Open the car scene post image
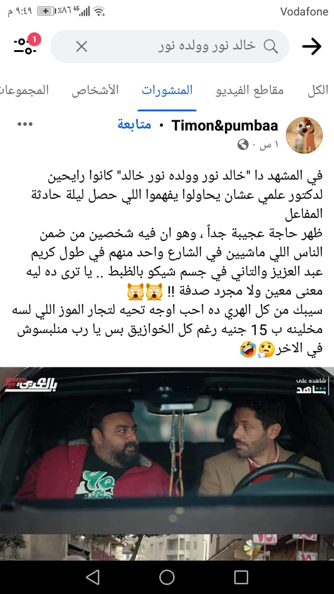The image size is (334, 594). [x=167, y=464]
